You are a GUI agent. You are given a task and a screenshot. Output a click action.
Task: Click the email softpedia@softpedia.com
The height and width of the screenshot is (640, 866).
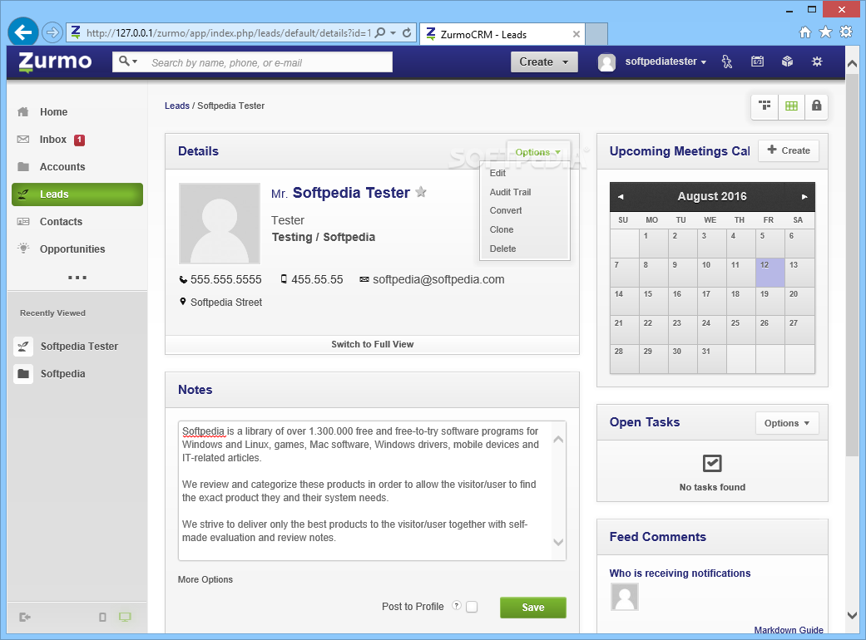(438, 280)
